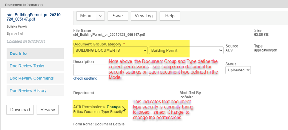Click Change next to ACA Permissions
This screenshot has width=288, height=130.
coord(113,107)
